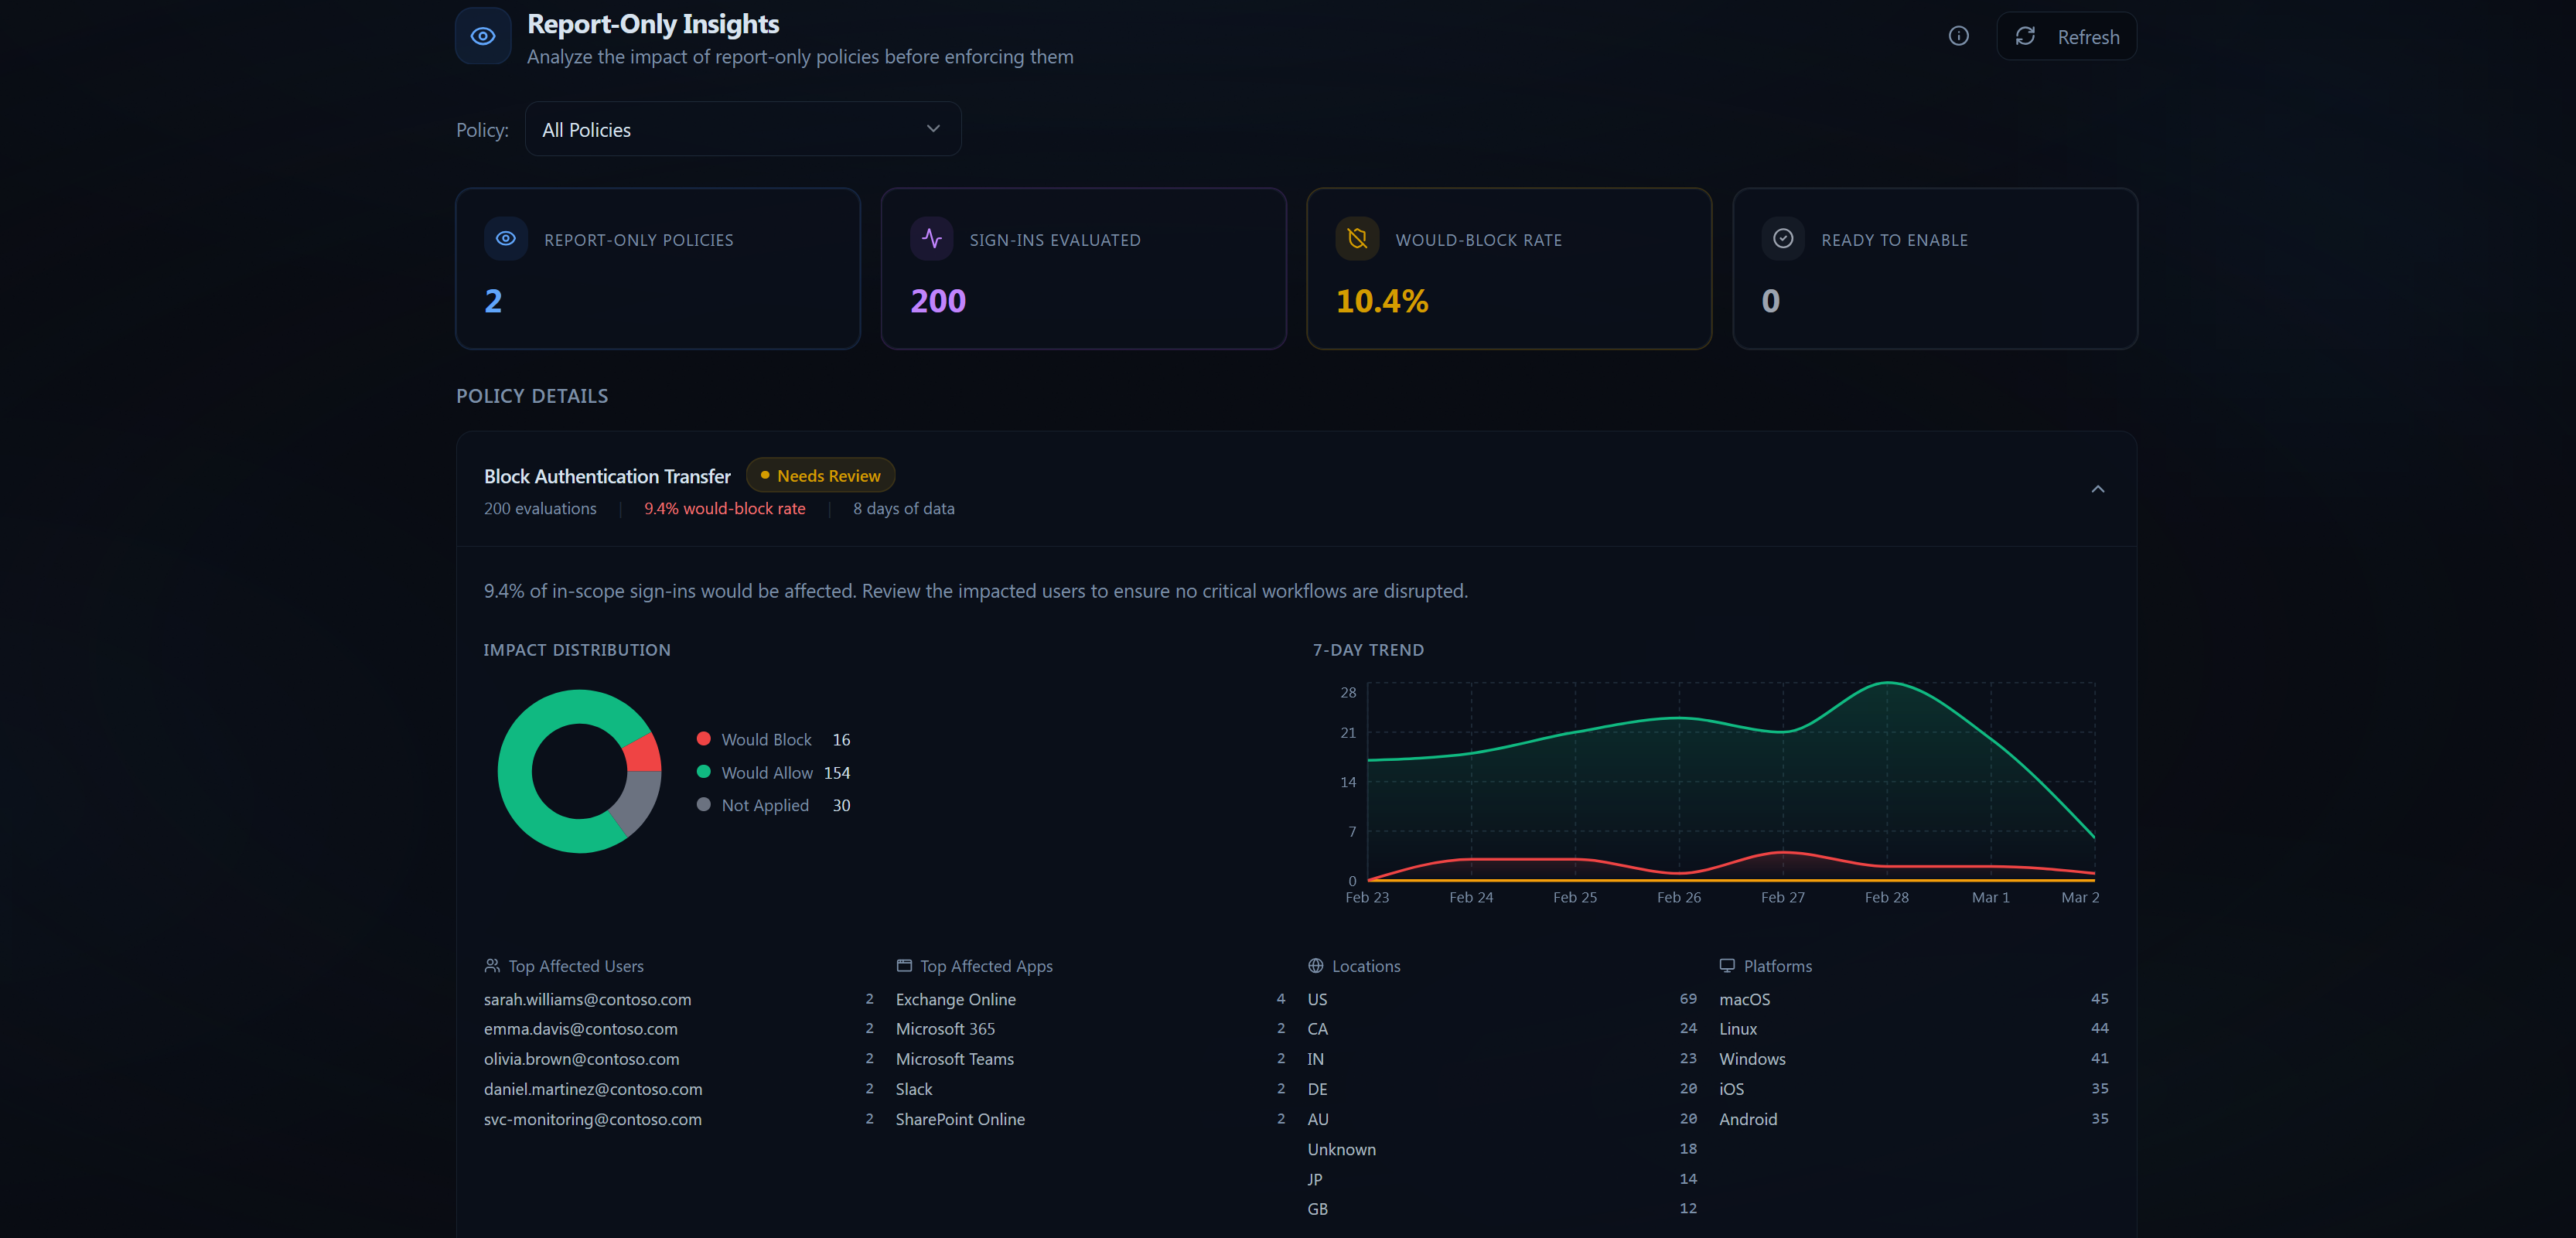The height and width of the screenshot is (1238, 2576).
Task: Click the impact distribution donut chart
Action: click(x=579, y=771)
